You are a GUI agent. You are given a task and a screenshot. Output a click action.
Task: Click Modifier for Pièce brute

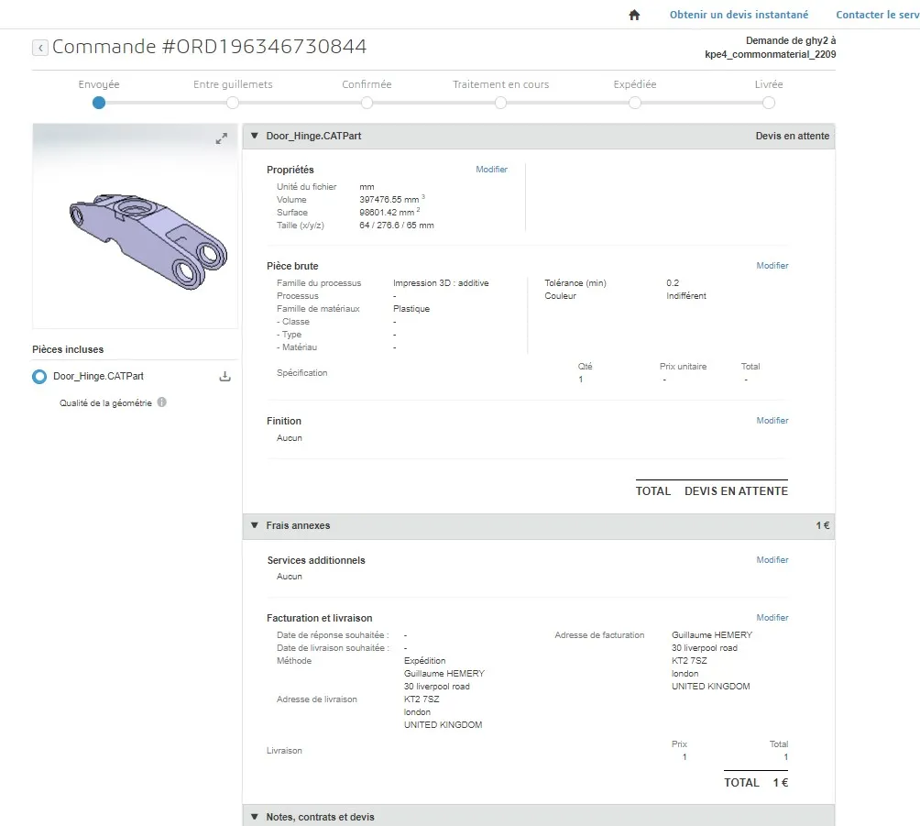[772, 266]
